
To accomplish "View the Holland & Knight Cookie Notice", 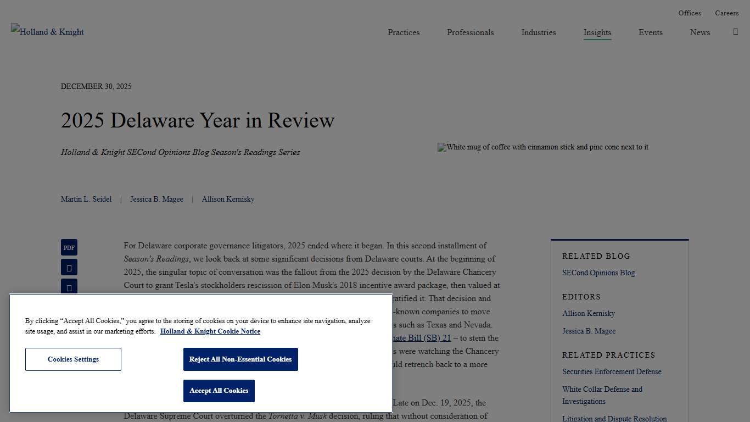I will click(x=210, y=331).
